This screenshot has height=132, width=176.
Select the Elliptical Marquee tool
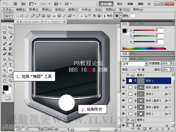coord(4,27)
